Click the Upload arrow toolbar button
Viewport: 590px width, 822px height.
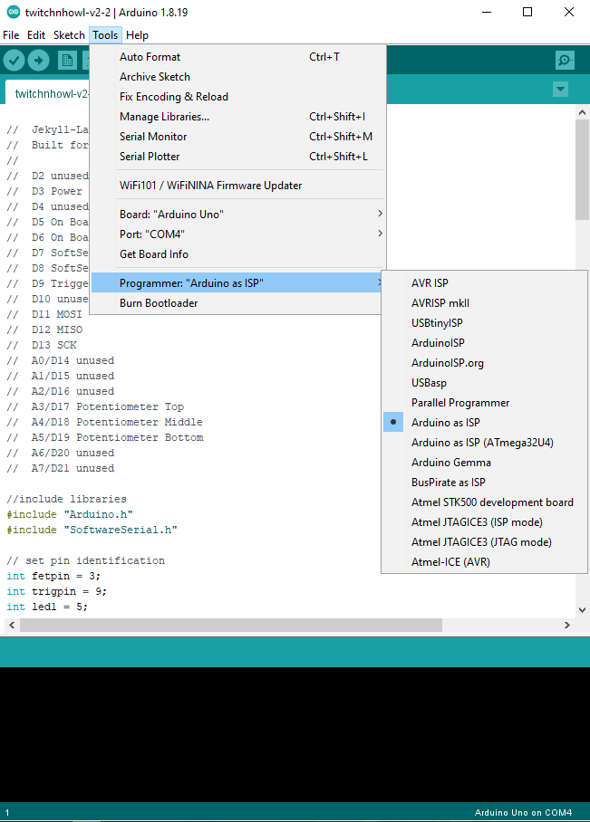coord(38,61)
